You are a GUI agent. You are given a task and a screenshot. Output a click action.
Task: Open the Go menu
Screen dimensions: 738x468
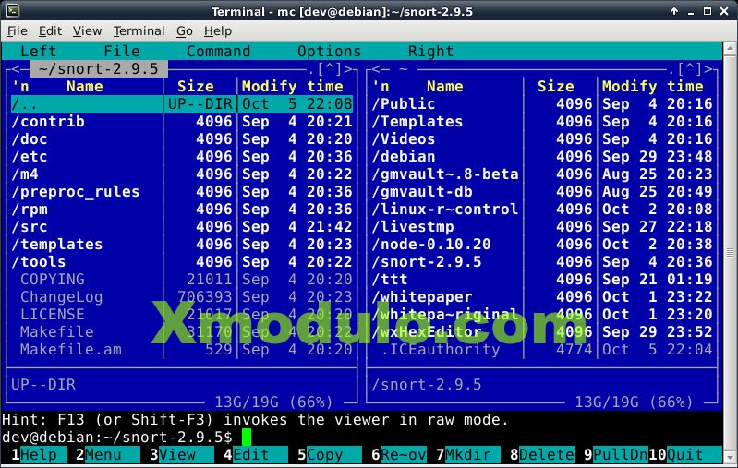click(x=185, y=31)
